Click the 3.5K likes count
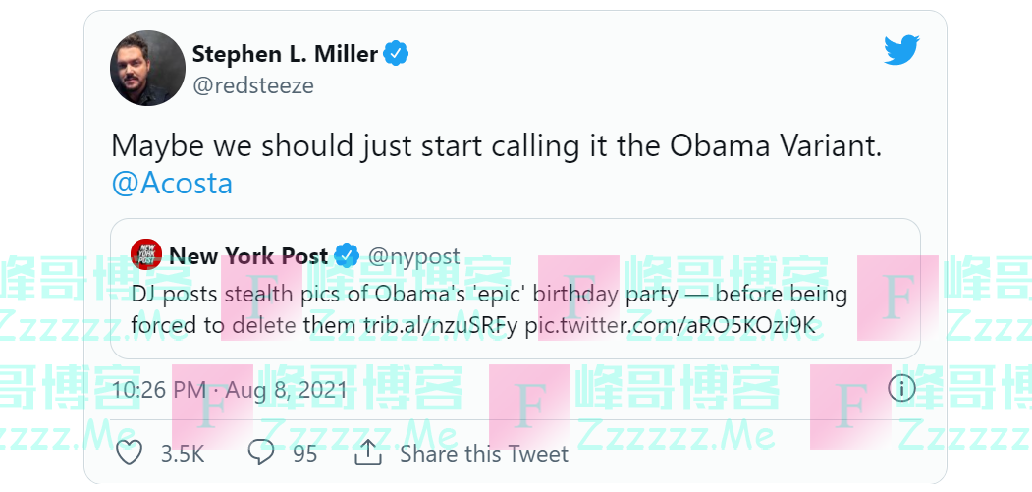This screenshot has width=1032, height=492. (182, 454)
